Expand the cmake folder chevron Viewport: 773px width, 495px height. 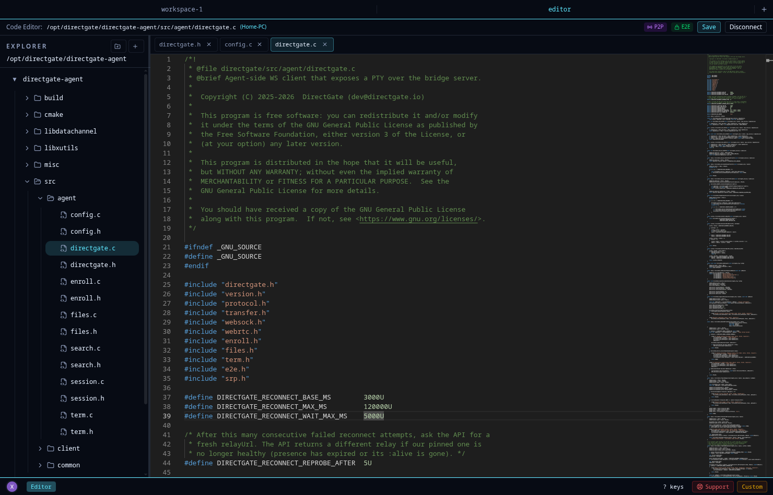point(27,115)
